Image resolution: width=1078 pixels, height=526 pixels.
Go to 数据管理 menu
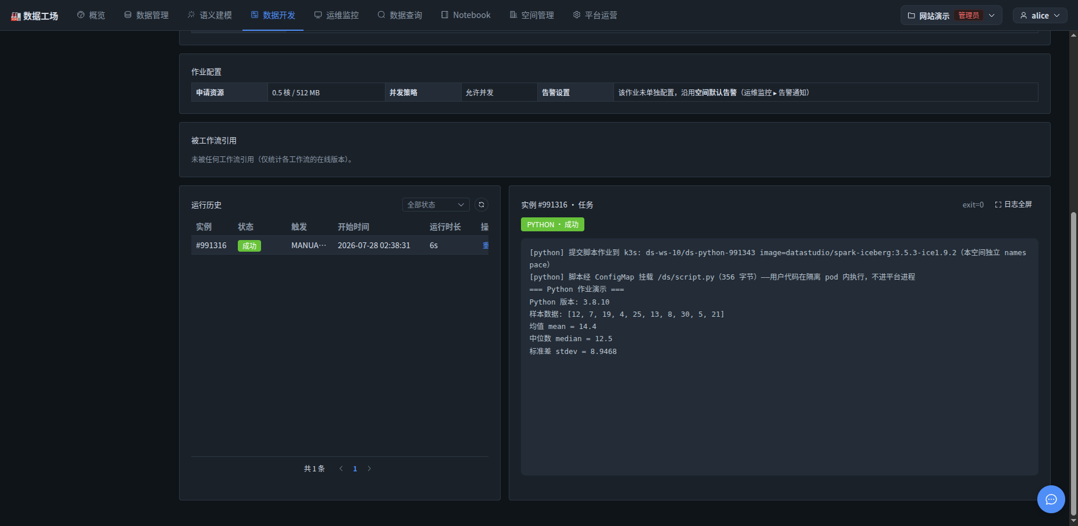(x=147, y=15)
